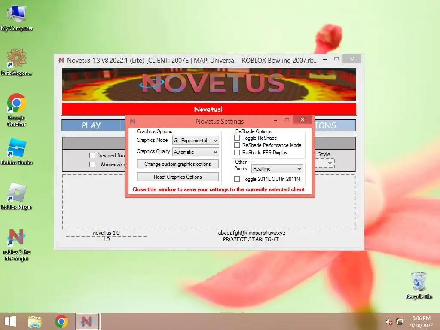Screen dimensions: 440x330
Task: Minimize the main Novetus window
Action: tap(325, 59)
